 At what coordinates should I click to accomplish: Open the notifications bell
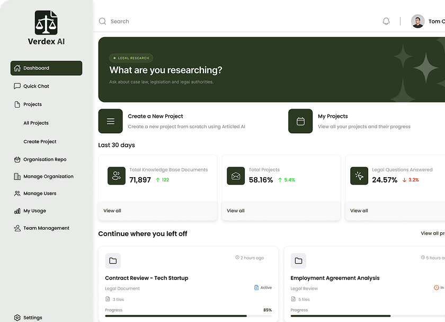386,21
